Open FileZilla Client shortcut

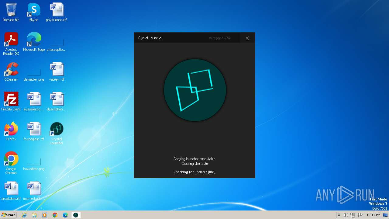point(11,102)
